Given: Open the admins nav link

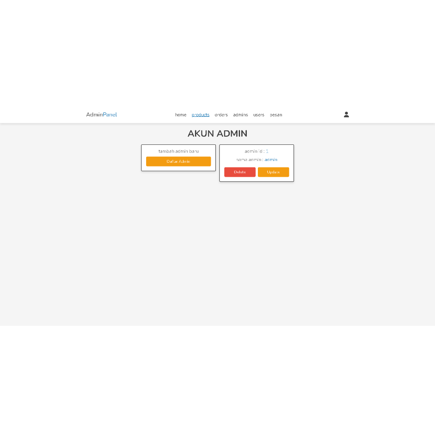Looking at the screenshot, I should coord(240,115).
